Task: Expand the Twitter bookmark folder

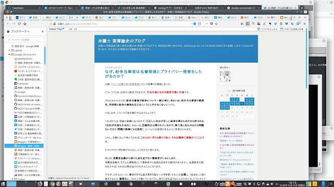Action: (13, 179)
